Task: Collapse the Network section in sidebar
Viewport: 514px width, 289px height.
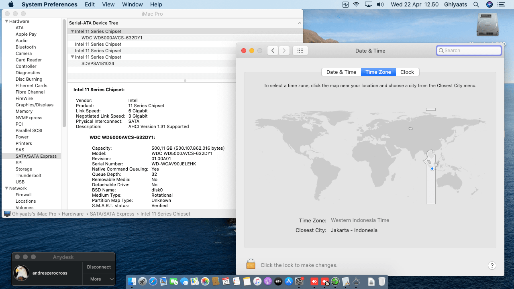Action: [7, 188]
